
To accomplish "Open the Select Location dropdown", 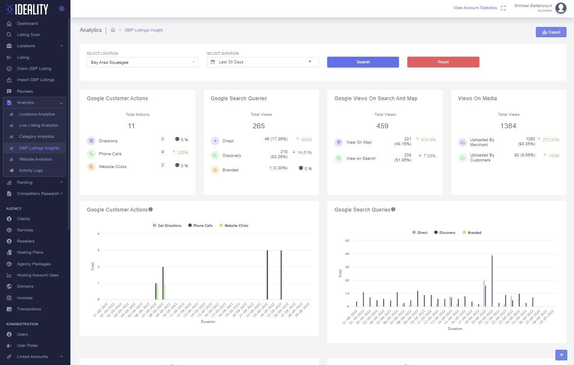I will [x=143, y=62].
